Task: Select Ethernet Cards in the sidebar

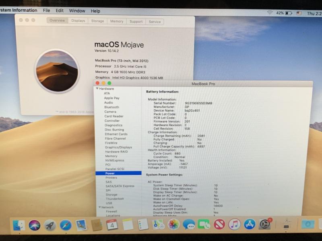Action: click(116, 134)
